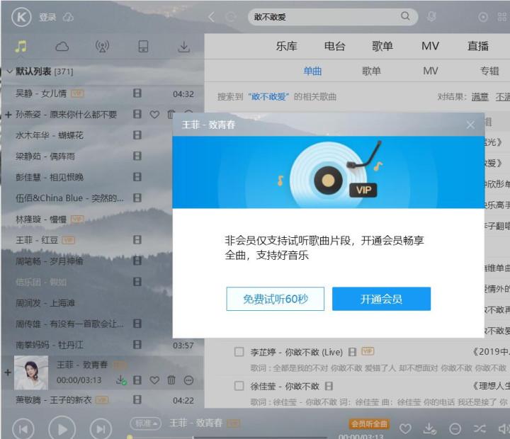
Task: Delete 王菲 - 致青春 from playlist row
Action: (171, 380)
